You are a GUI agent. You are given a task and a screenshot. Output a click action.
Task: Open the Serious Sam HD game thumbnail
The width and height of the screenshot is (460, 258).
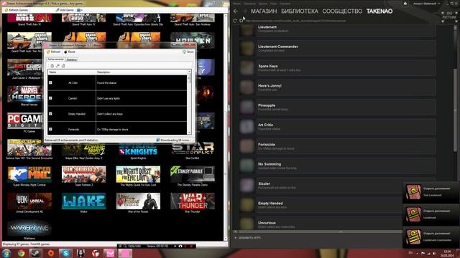coord(29,148)
